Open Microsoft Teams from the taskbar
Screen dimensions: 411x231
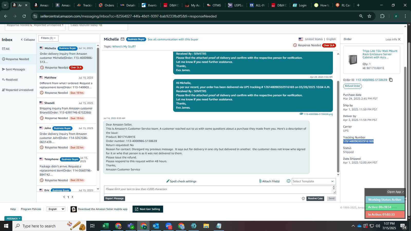[131, 226]
